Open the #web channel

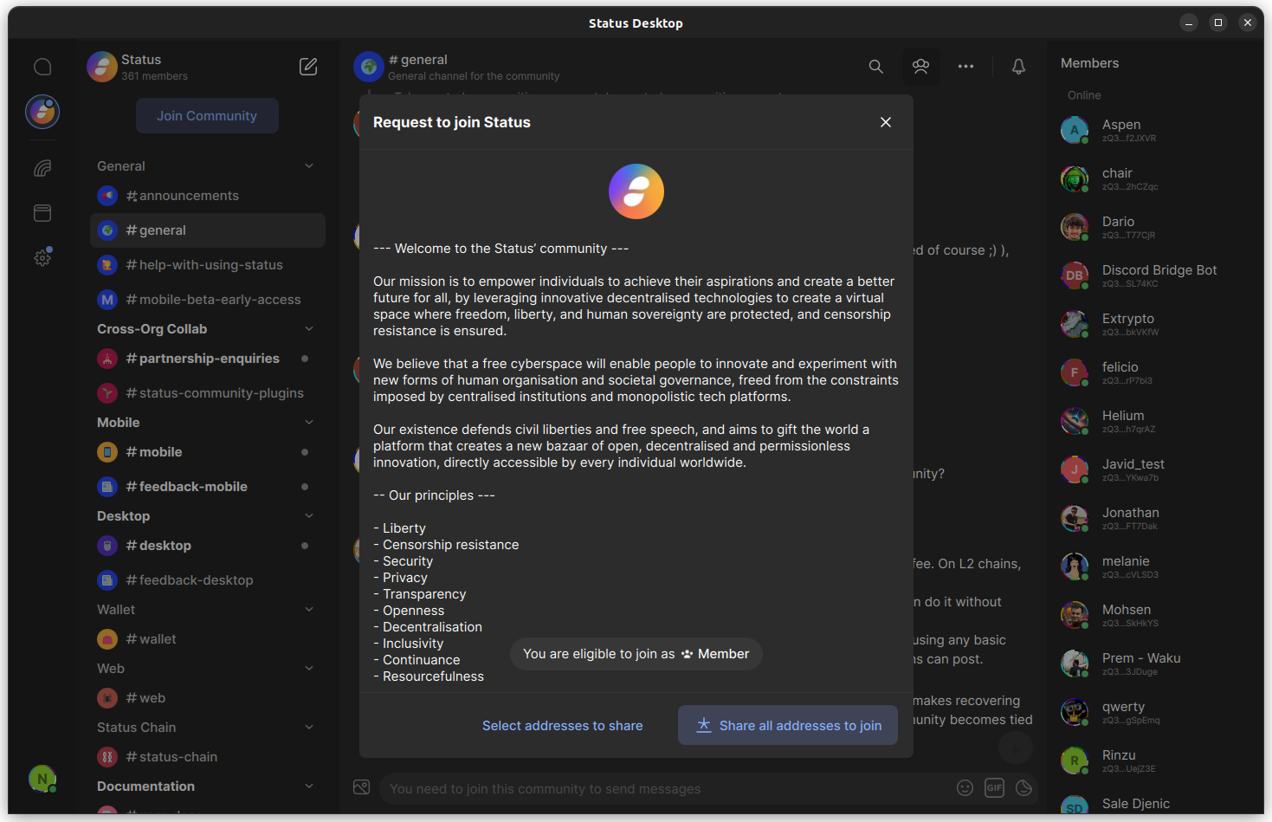coord(208,698)
